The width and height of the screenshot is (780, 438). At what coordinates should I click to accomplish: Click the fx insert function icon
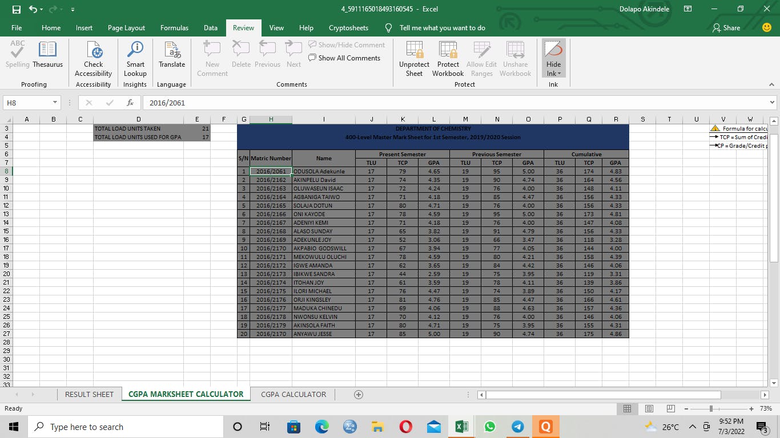(130, 103)
